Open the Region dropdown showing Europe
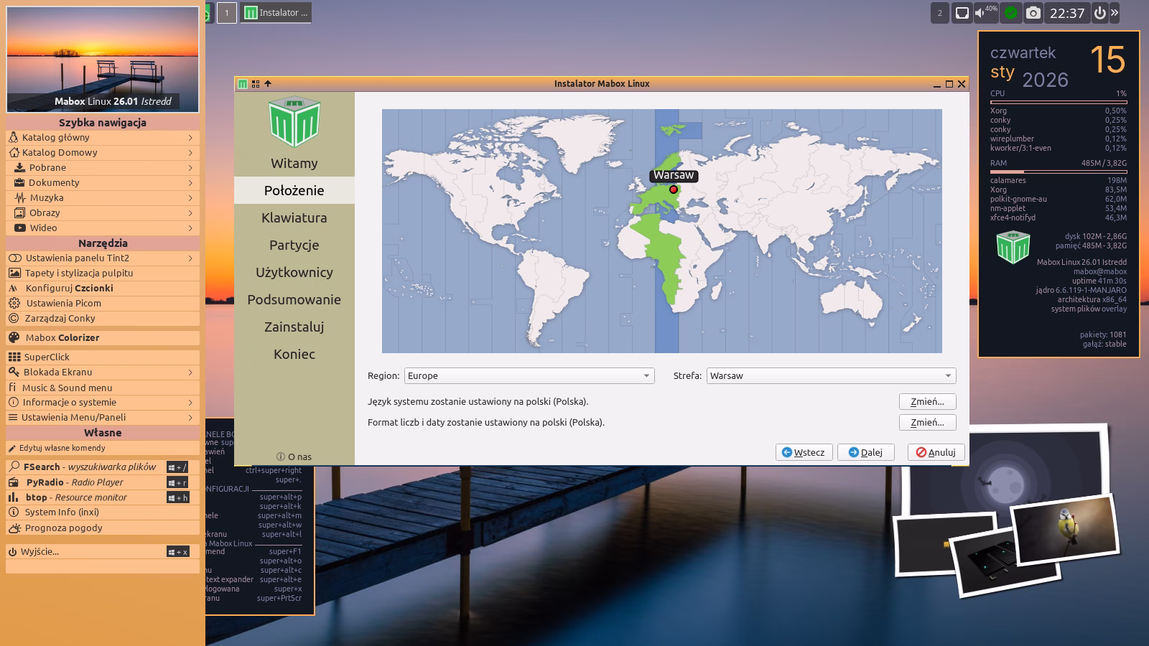The image size is (1149, 646). (529, 375)
